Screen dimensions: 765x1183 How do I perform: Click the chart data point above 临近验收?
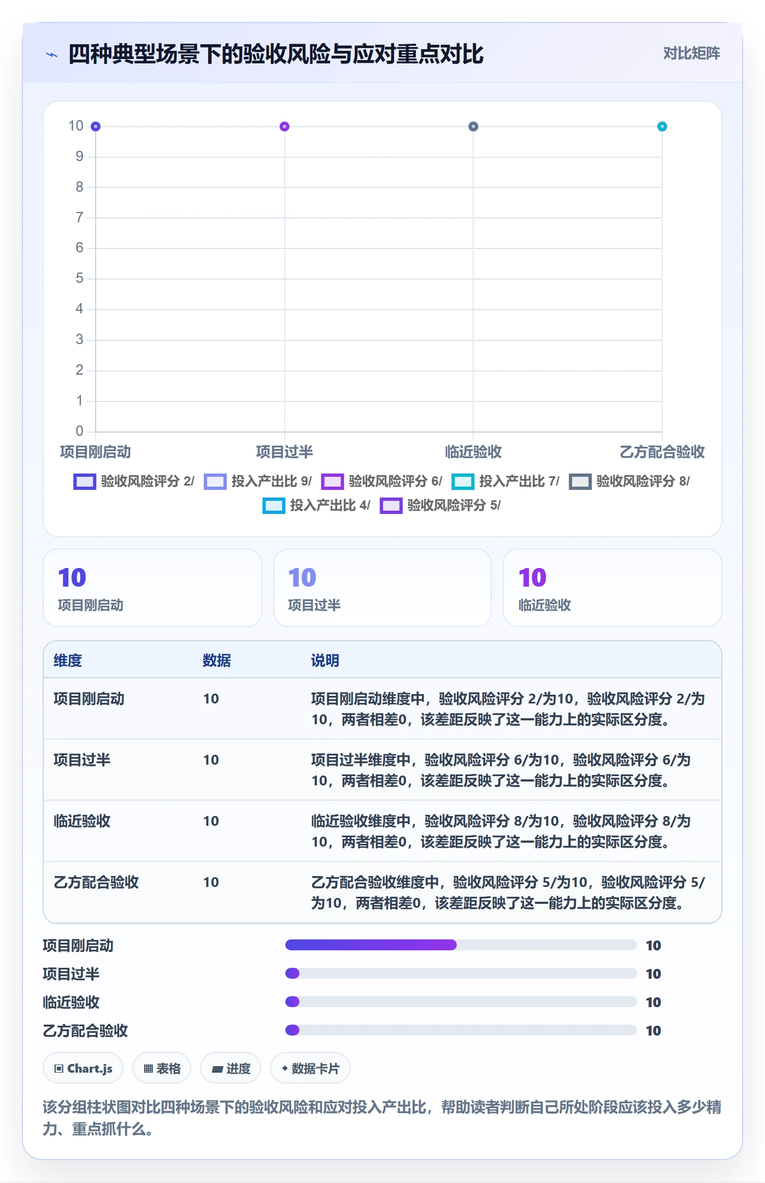[x=473, y=127]
